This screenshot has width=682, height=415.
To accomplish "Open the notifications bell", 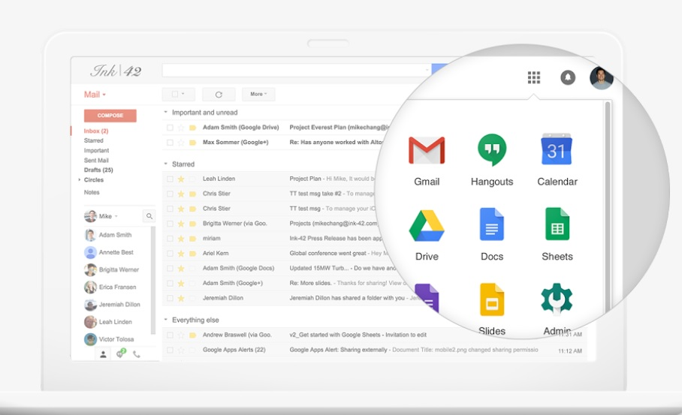I will click(568, 78).
